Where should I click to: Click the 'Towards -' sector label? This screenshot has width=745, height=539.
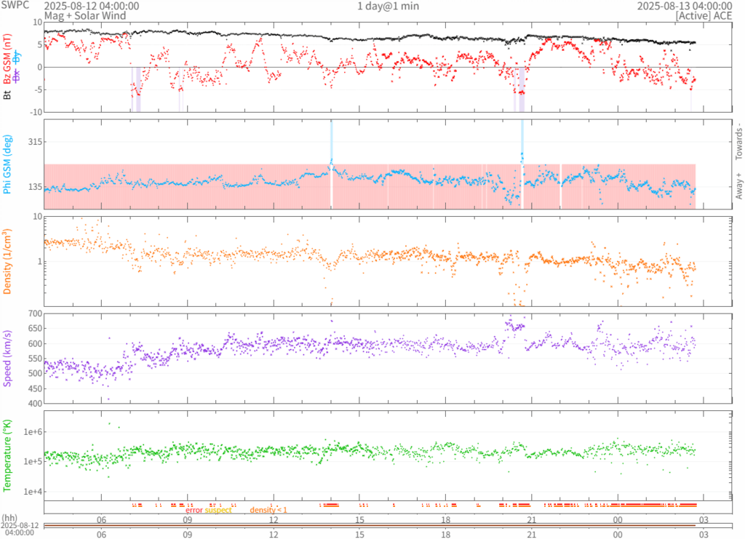point(738,138)
